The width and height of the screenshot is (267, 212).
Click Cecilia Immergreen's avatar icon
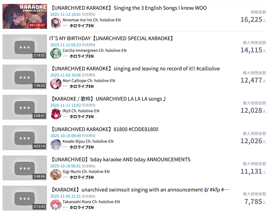(56, 53)
